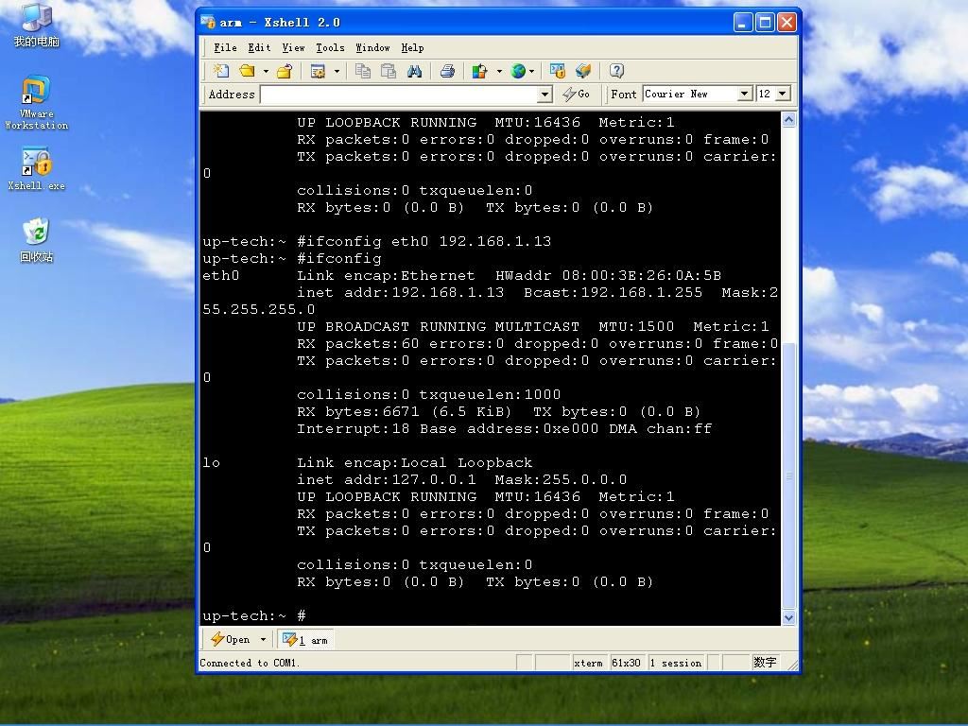Click the Xshell.exe desktop shortcut
The height and width of the screenshot is (726, 968).
coord(37,168)
